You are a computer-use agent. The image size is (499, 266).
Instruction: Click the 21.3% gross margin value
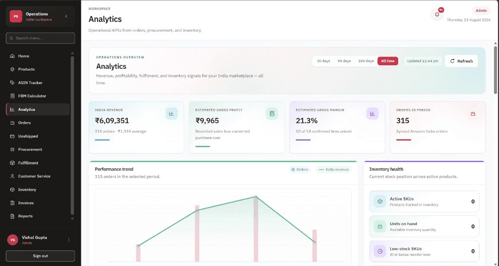pyautogui.click(x=307, y=121)
